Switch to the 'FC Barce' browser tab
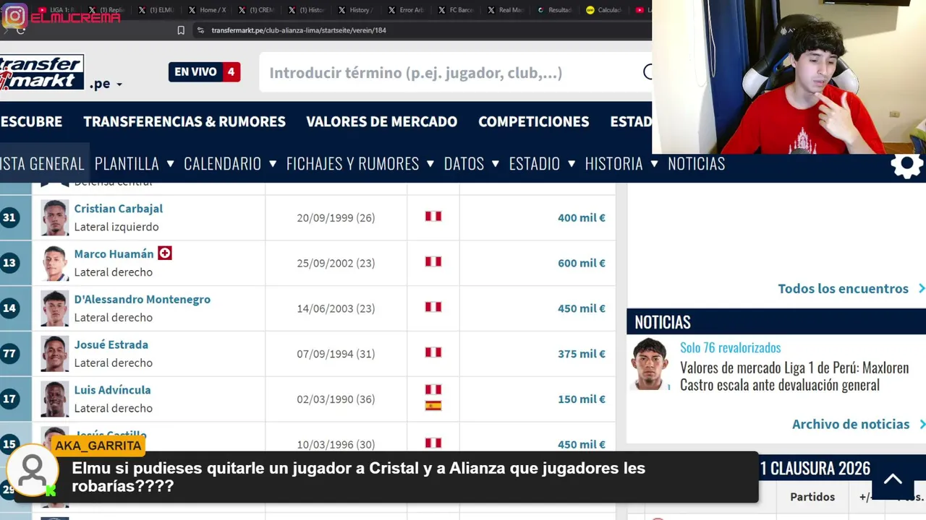This screenshot has width=926, height=520. [456, 10]
